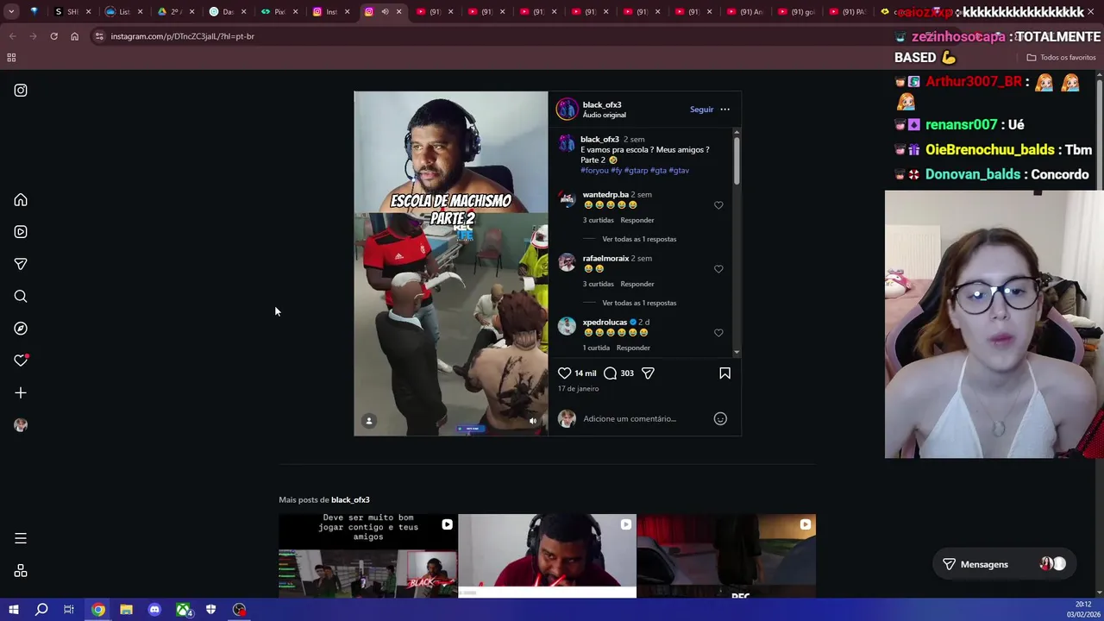This screenshot has height=621, width=1104.
Task: Go to Instagram Home feed icon
Action: [x=21, y=200]
